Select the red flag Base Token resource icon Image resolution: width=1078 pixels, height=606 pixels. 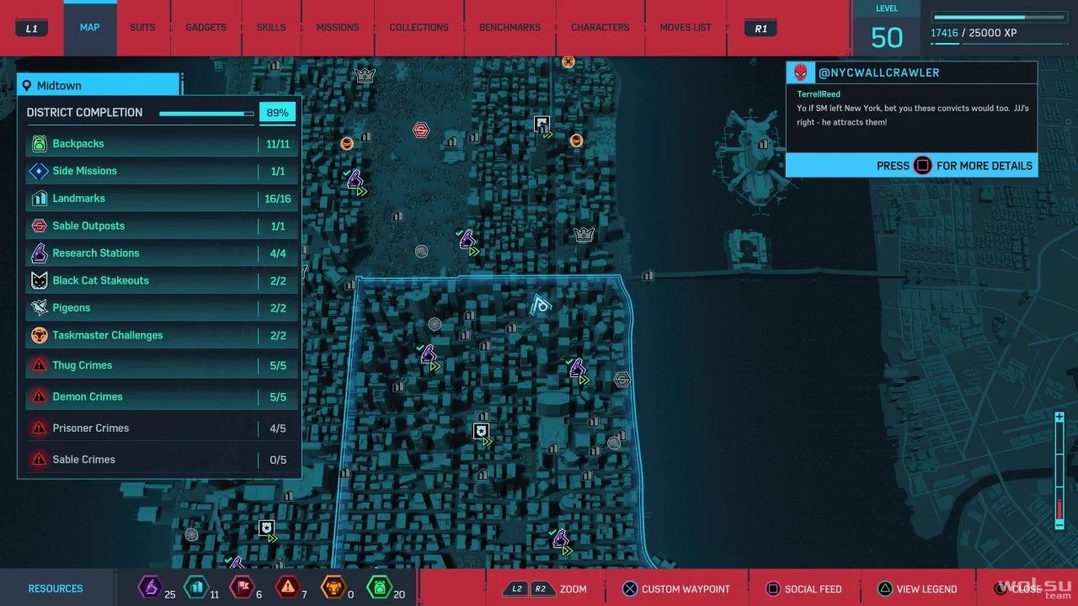(242, 586)
